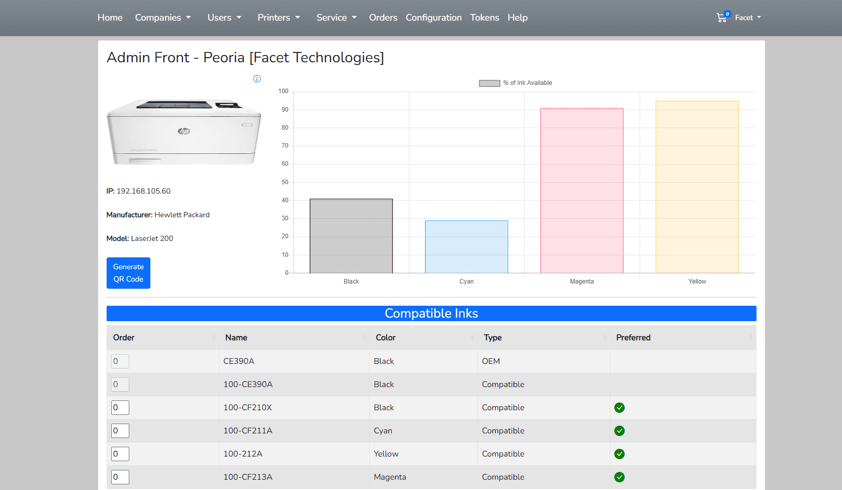
Task: Toggle the % of Ink Available legend
Action: click(x=515, y=83)
